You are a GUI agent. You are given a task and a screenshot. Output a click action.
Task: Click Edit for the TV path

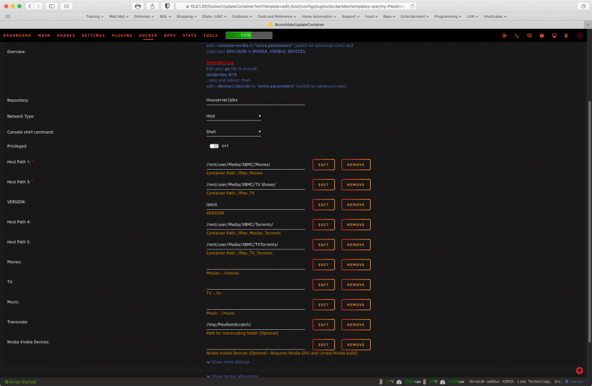[324, 284]
